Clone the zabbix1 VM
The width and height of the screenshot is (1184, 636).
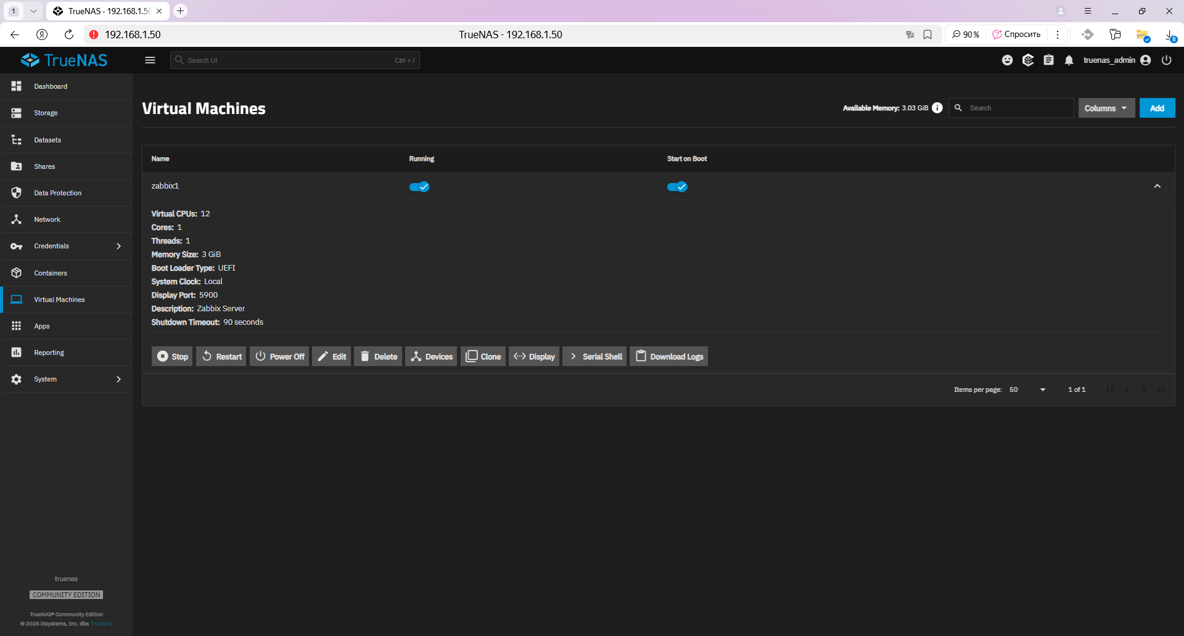click(483, 356)
